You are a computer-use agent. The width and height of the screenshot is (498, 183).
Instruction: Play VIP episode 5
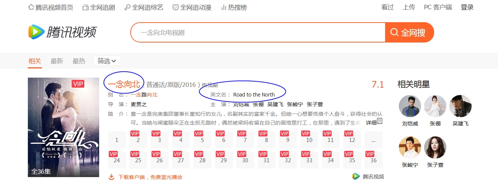pyautogui.click(x=202, y=140)
